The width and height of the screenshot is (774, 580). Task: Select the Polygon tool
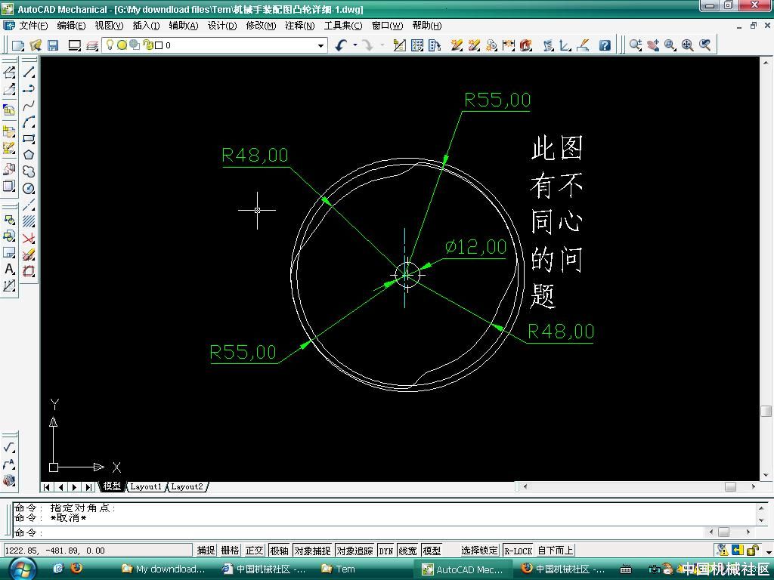[x=29, y=155]
